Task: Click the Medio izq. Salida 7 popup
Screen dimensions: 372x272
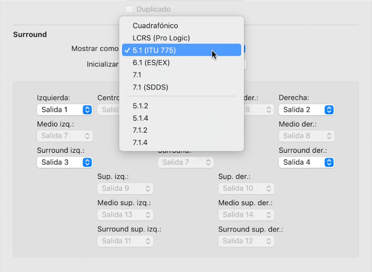Action: pos(65,135)
